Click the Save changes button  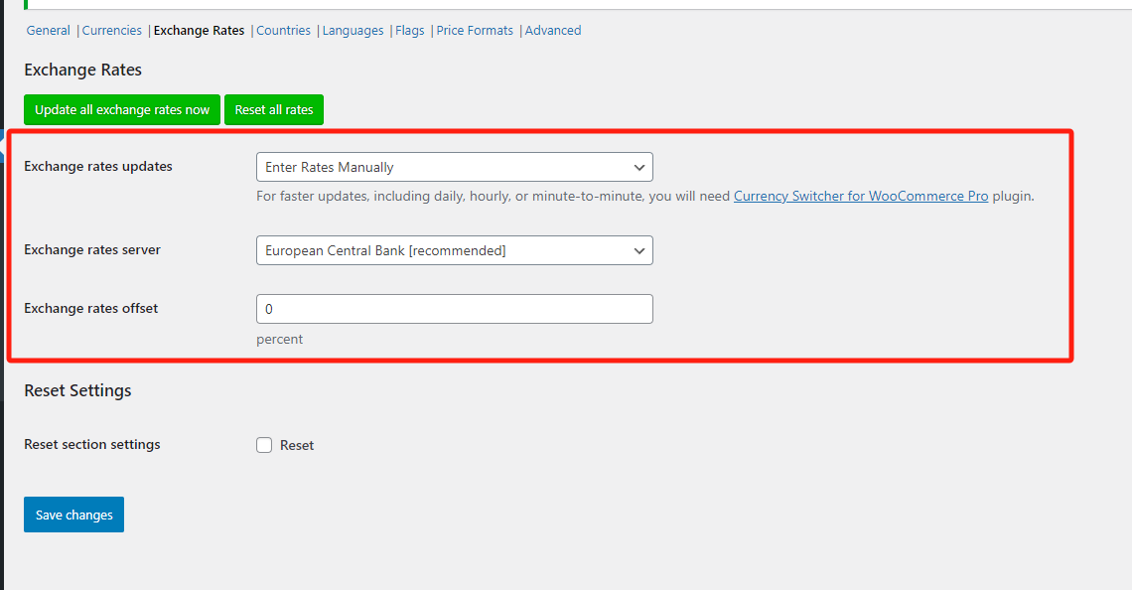(x=73, y=515)
